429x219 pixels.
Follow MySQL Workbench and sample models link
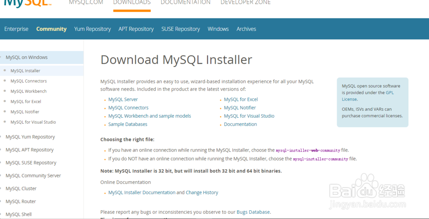coord(150,116)
